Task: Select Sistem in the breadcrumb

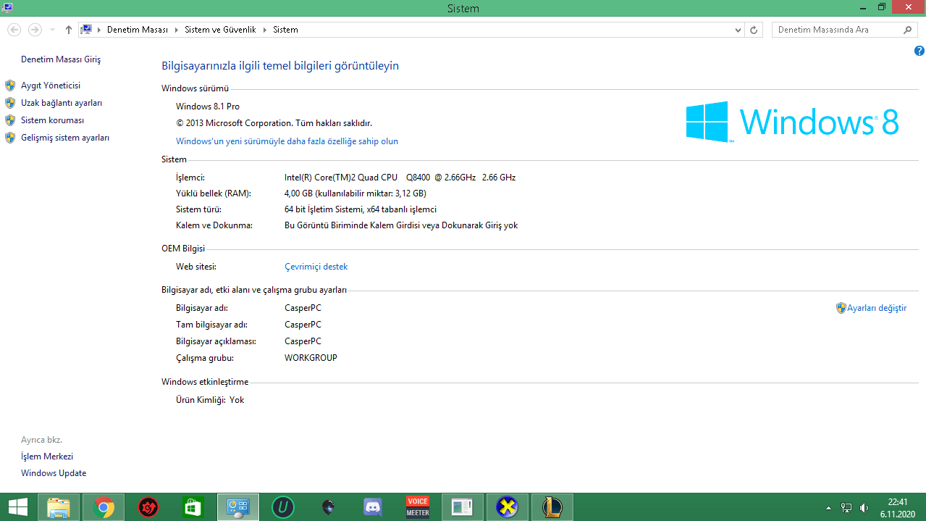Action: click(x=285, y=30)
